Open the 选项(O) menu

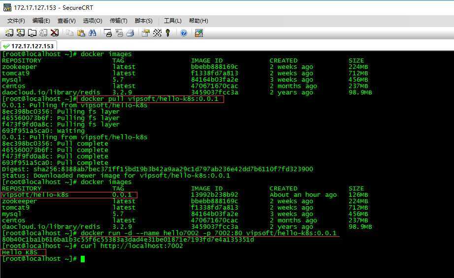point(93,21)
